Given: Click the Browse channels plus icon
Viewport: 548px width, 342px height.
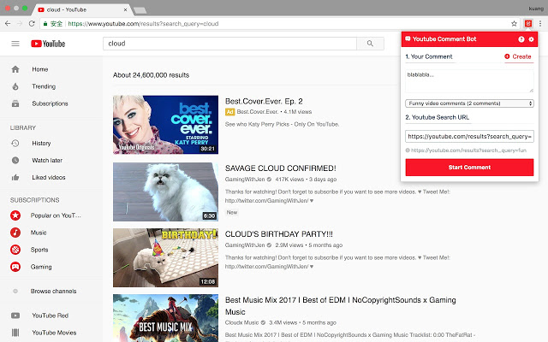Looking at the screenshot, I should 15,291.
